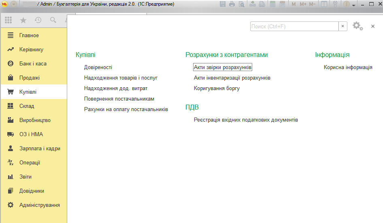383x223 pixels.
Task: Select Купівлі section in sidebar
Action: (x=34, y=92)
